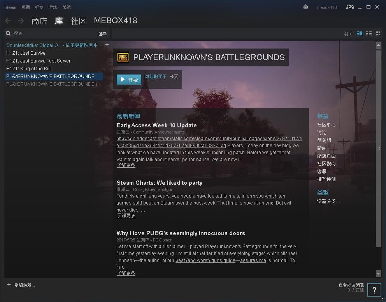The image size is (386, 302).
Task: Open 客服 support link
Action: coord(322,171)
